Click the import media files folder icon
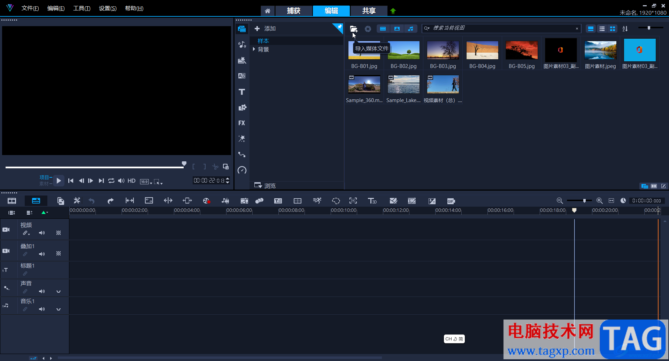This screenshot has height=361, width=669. click(x=354, y=29)
